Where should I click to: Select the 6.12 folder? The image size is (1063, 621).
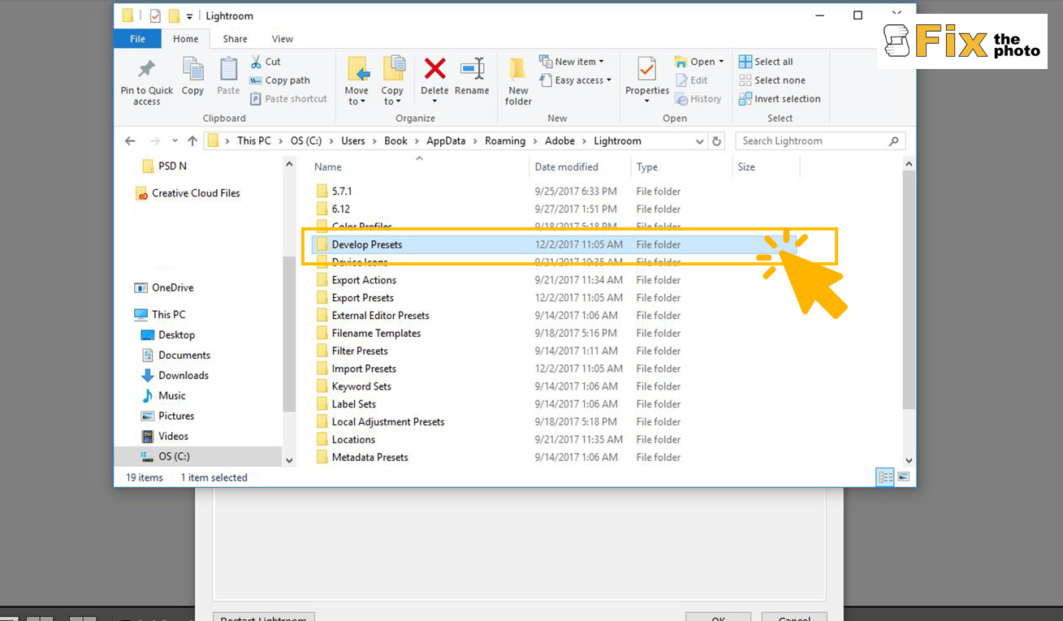[x=340, y=209]
